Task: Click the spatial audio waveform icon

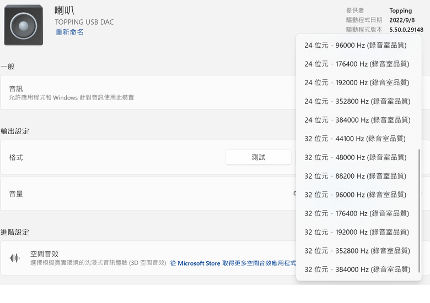Action: click(14, 258)
